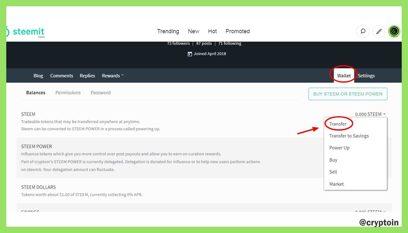
Task: Go to Trending posts
Action: pos(168,31)
